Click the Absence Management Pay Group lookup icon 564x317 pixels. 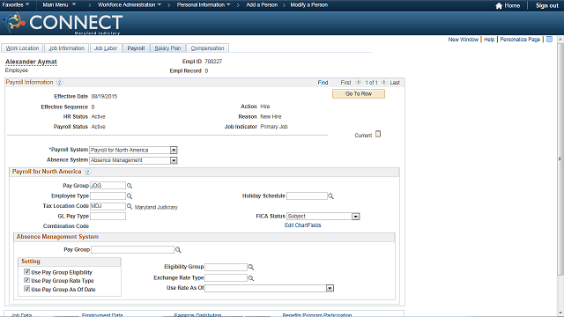178,250
